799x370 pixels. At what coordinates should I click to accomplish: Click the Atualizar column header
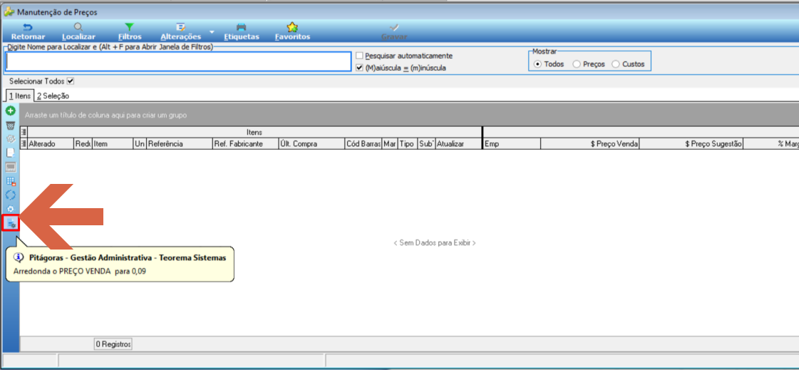click(x=458, y=144)
